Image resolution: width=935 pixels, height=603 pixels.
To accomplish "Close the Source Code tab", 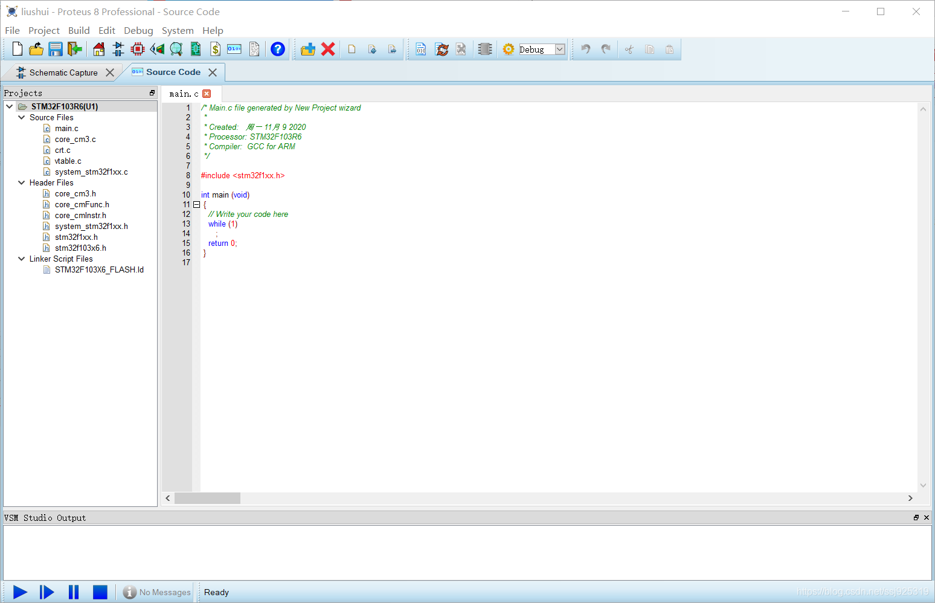I will 213,73.
